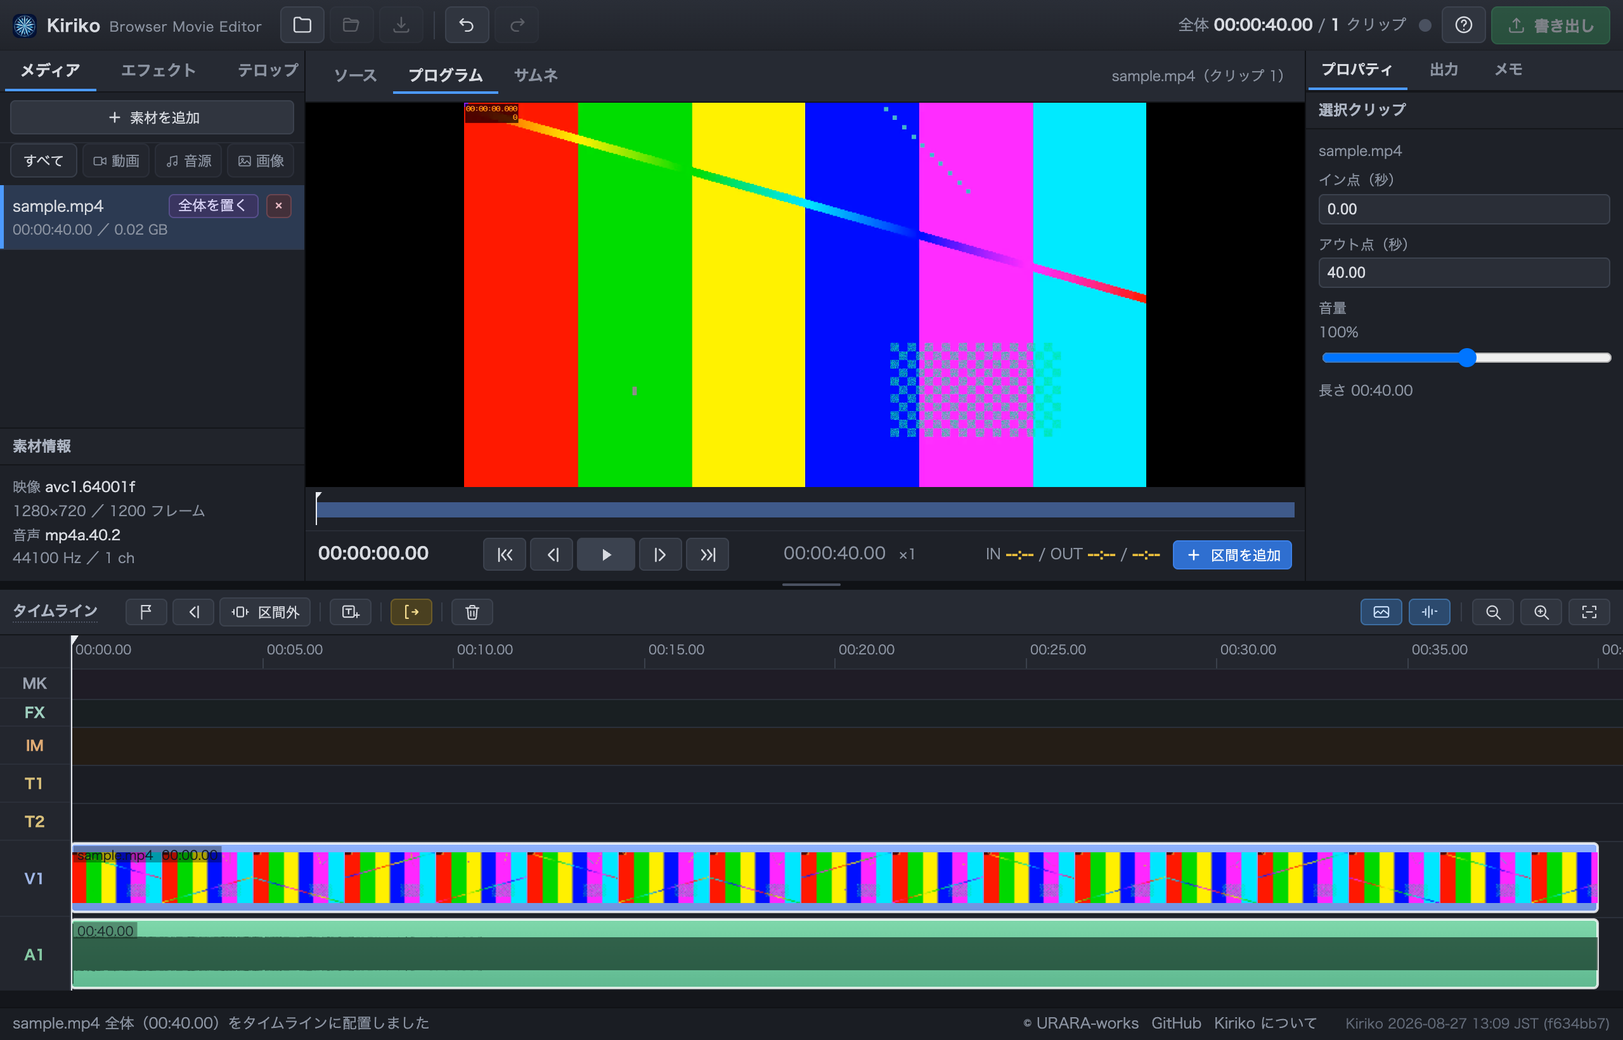Screen dimensions: 1623x1040
Task: Jump to the end of the program
Action: pos(707,554)
